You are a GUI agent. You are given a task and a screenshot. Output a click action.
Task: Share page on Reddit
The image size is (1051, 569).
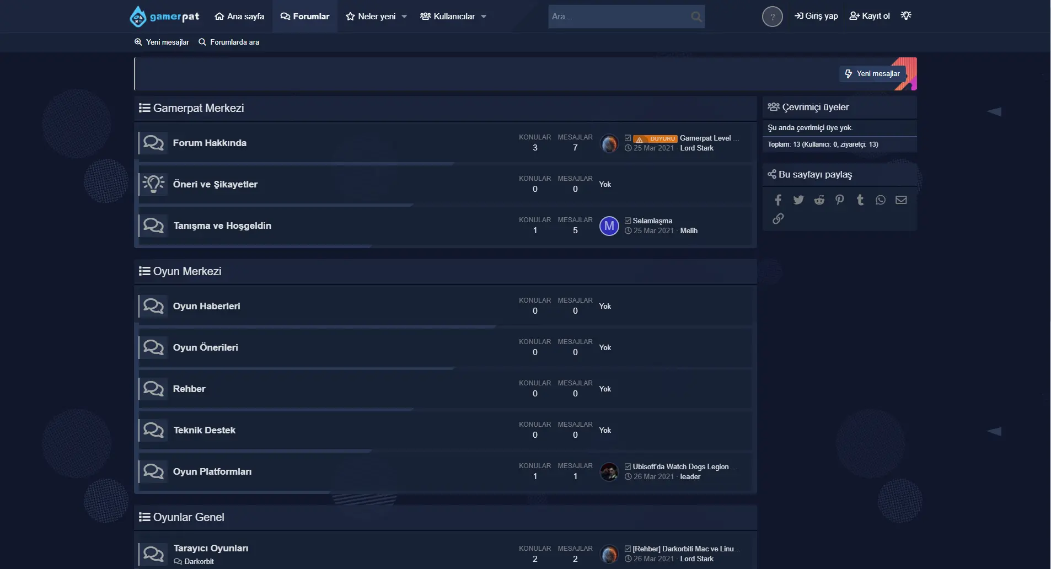tap(819, 200)
